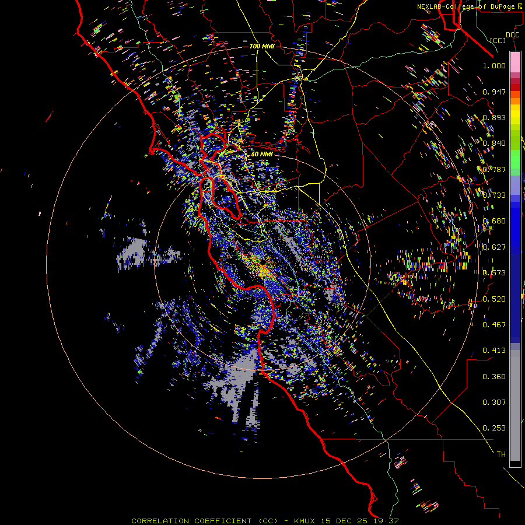Image resolution: width=525 pixels, height=525 pixels.
Task: Click the 0.413 legend value
Action: [x=494, y=350]
